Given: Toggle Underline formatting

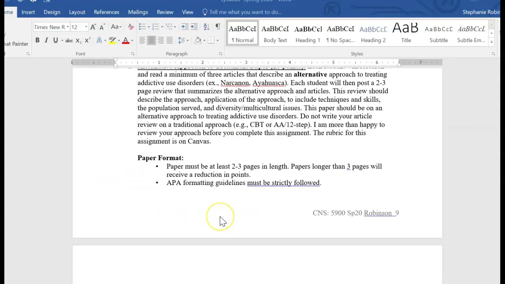Looking at the screenshot, I should [x=56, y=40].
